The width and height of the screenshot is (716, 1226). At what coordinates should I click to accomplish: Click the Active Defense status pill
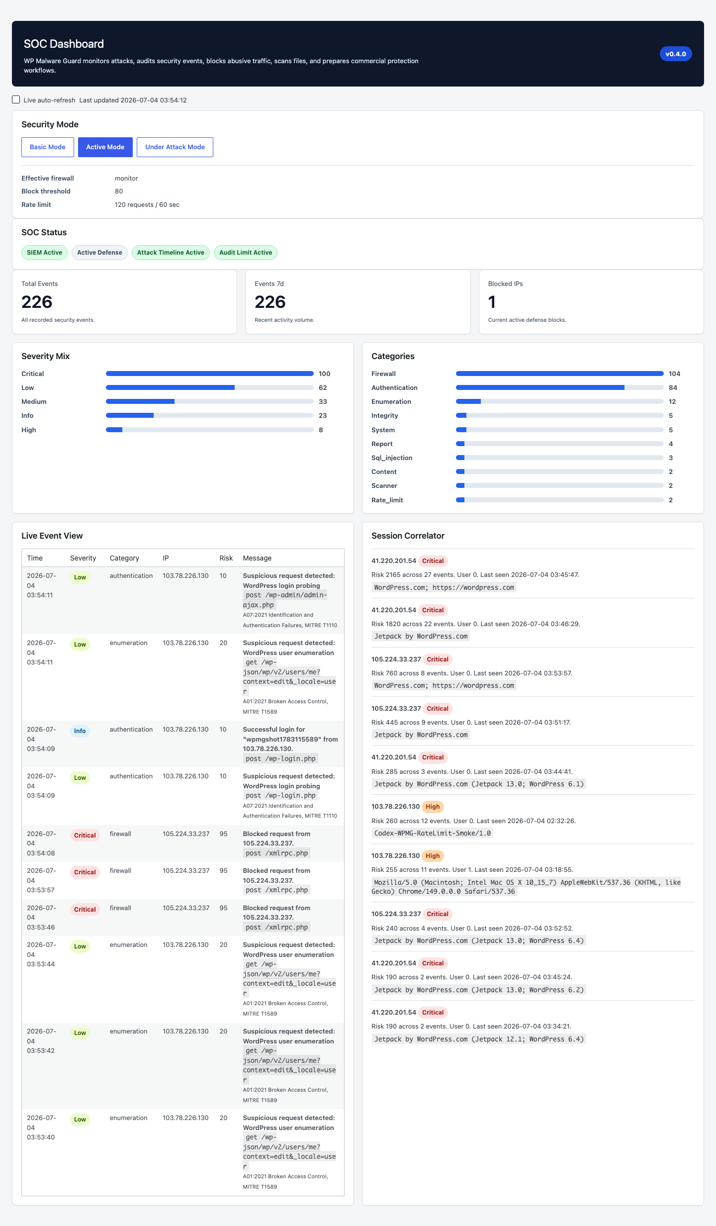point(99,253)
